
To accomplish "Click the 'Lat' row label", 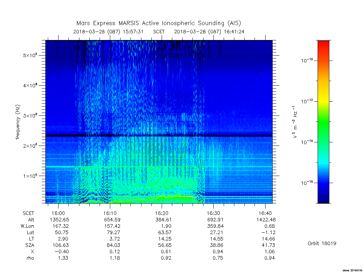I will point(30,232).
